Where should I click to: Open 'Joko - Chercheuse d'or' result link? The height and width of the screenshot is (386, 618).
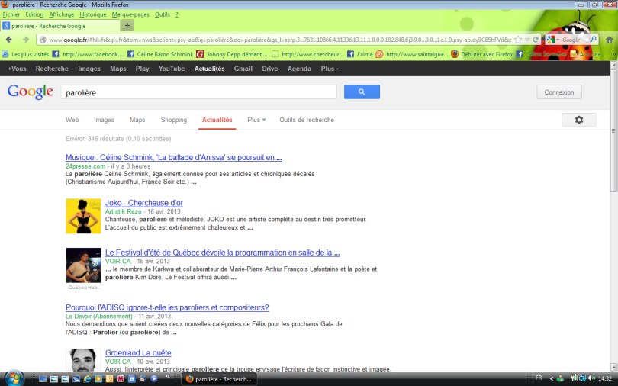(143, 203)
